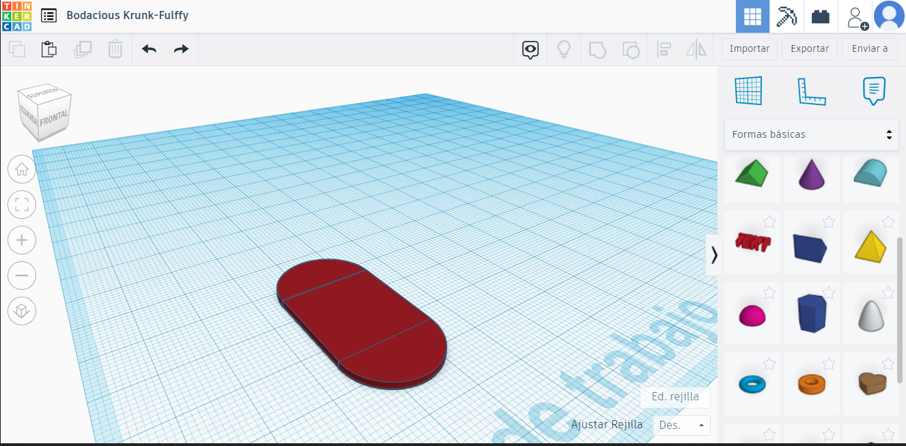Redo the last action
The height and width of the screenshot is (446, 906).
coord(181,49)
